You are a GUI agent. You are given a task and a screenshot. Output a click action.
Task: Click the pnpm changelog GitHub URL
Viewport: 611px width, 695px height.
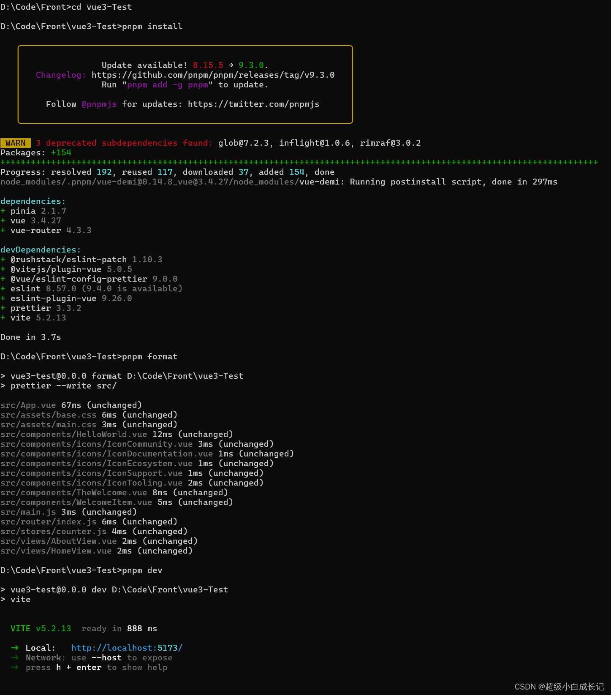[x=213, y=75]
